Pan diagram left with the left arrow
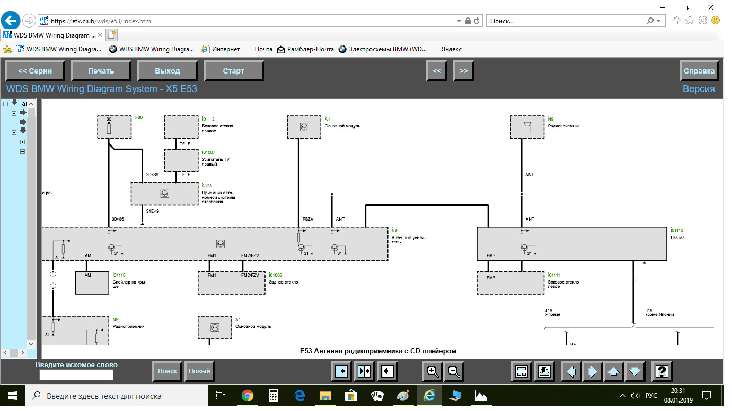 (x=571, y=371)
